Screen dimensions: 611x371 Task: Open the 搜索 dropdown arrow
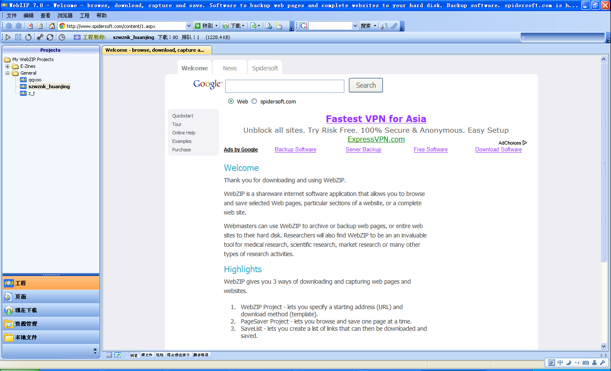375,26
